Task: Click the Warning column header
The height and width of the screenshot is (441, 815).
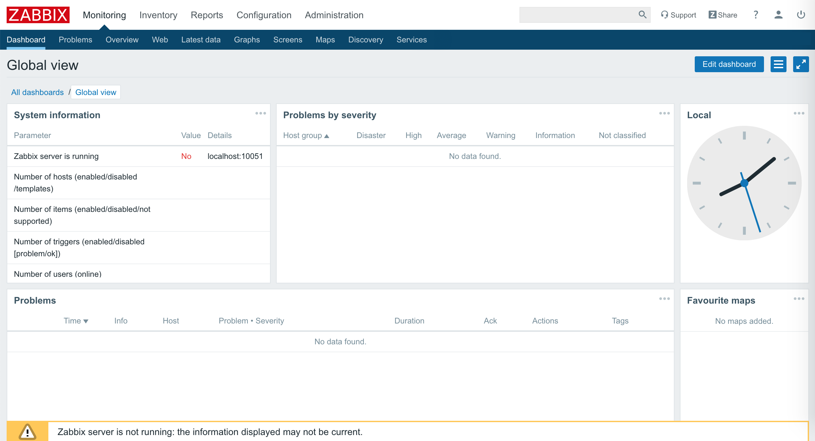Action: (501, 135)
